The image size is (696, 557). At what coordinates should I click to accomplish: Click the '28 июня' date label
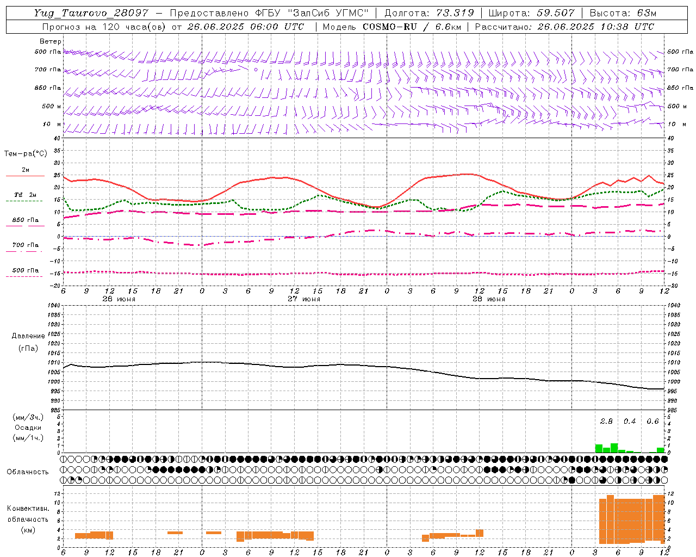coord(489,299)
